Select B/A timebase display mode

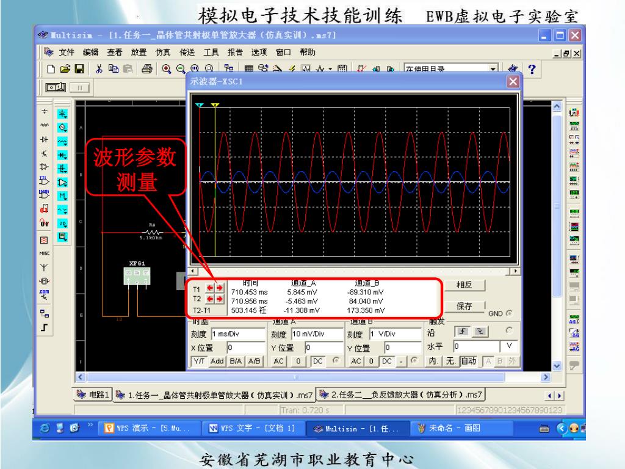pyautogui.click(x=235, y=362)
